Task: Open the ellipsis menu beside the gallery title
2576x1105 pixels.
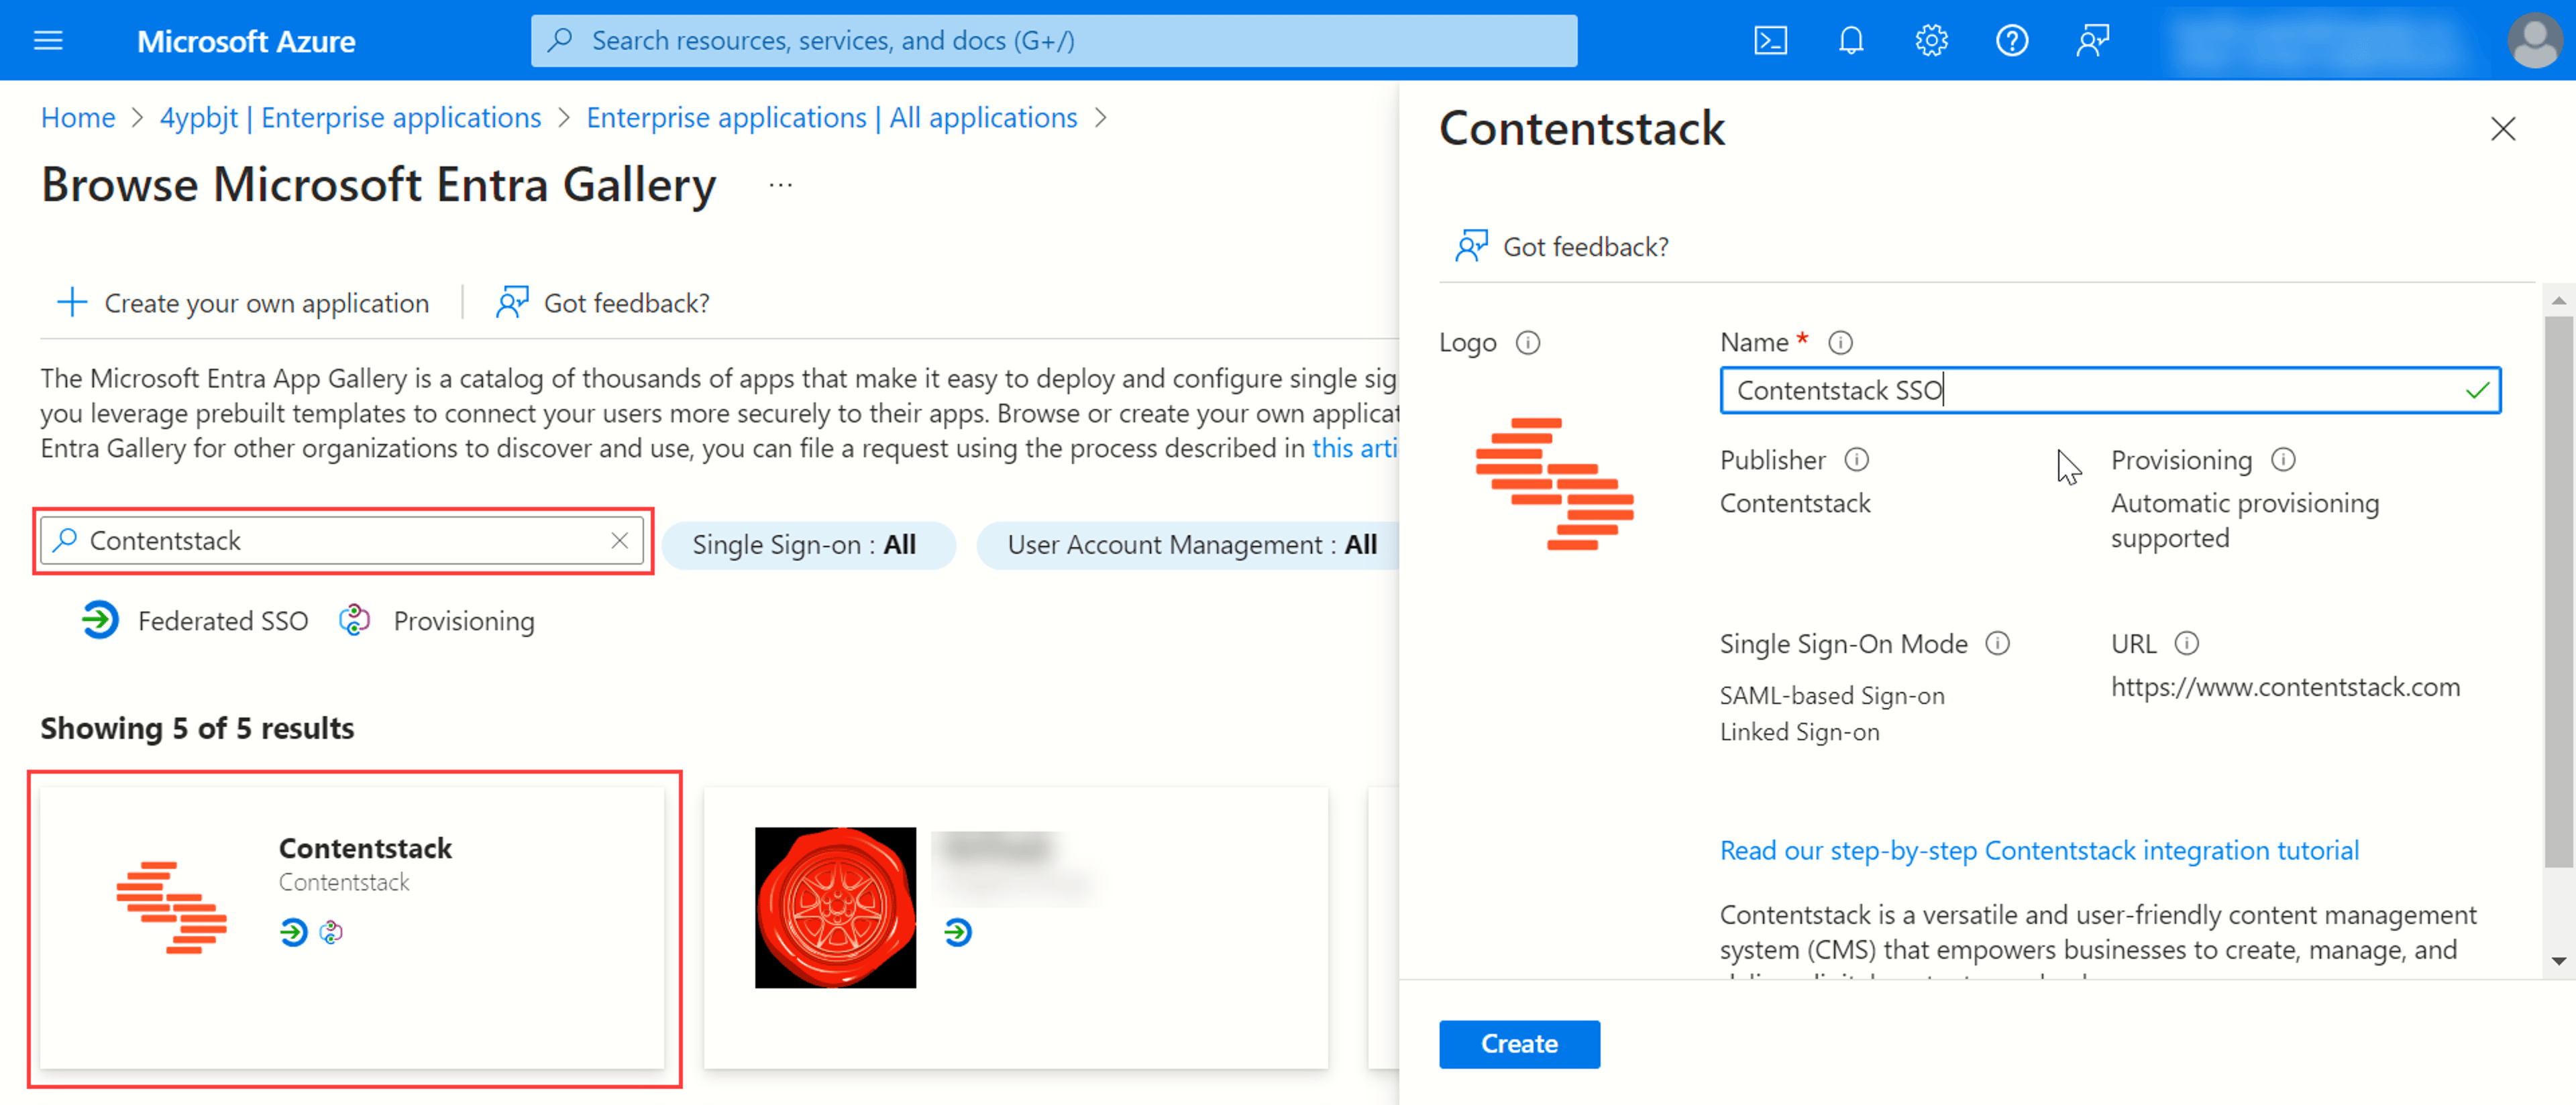Action: (781, 185)
